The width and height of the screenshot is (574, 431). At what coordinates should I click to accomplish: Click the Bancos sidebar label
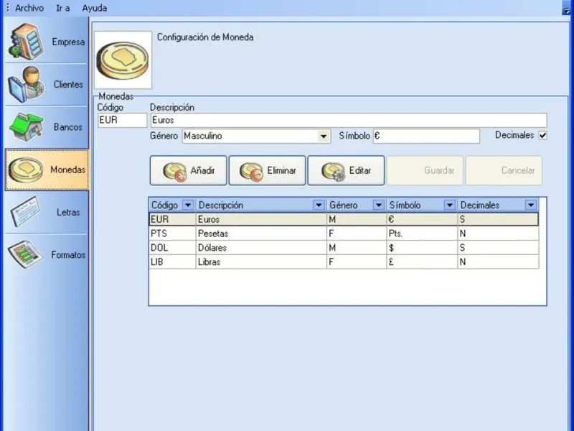coord(67,127)
